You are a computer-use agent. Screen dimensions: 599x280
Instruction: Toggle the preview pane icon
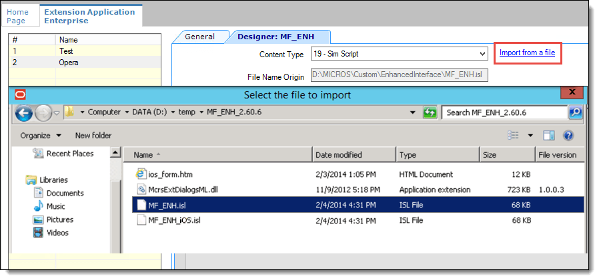click(x=549, y=135)
